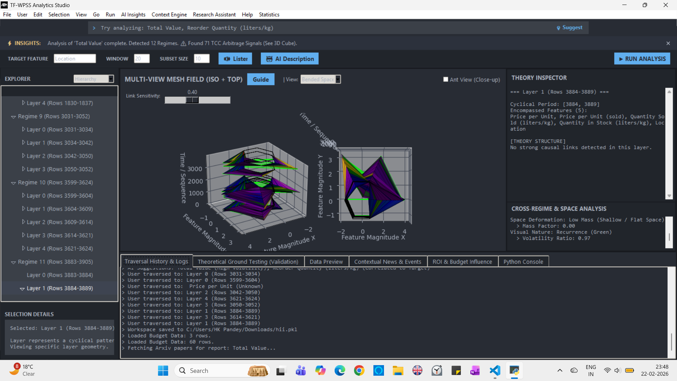The height and width of the screenshot is (381, 677).
Task: Open Windows Start menu
Action: point(163,370)
